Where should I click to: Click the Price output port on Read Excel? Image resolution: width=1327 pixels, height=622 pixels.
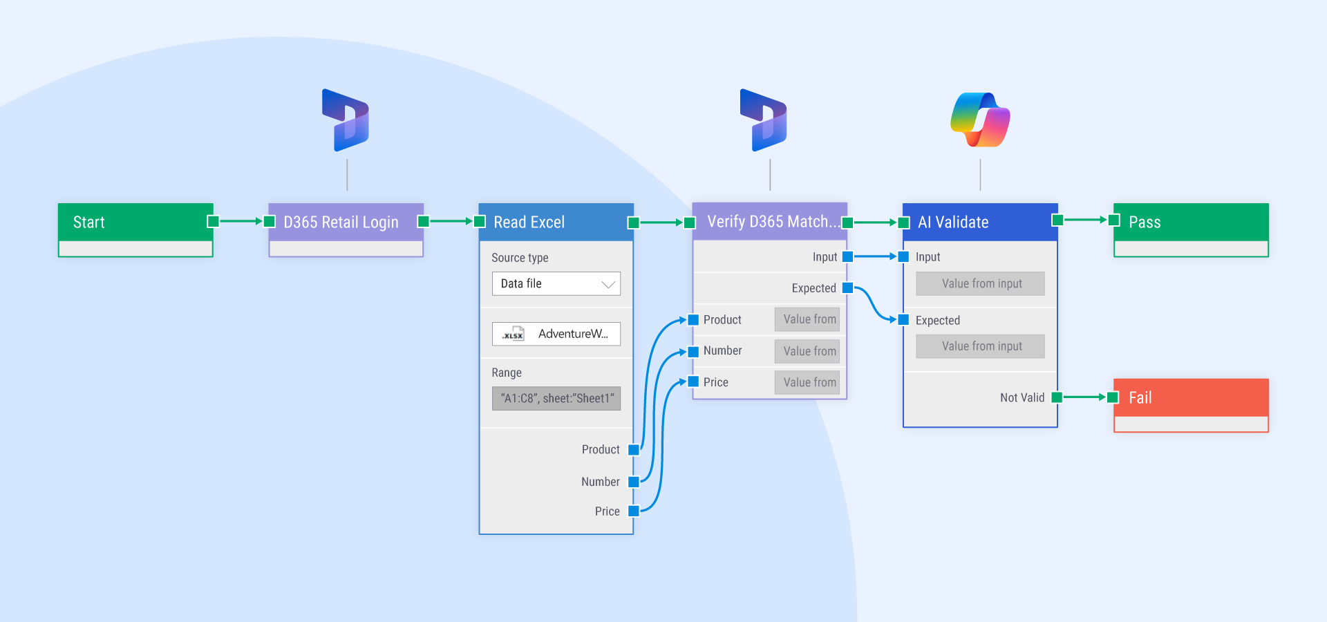(632, 511)
